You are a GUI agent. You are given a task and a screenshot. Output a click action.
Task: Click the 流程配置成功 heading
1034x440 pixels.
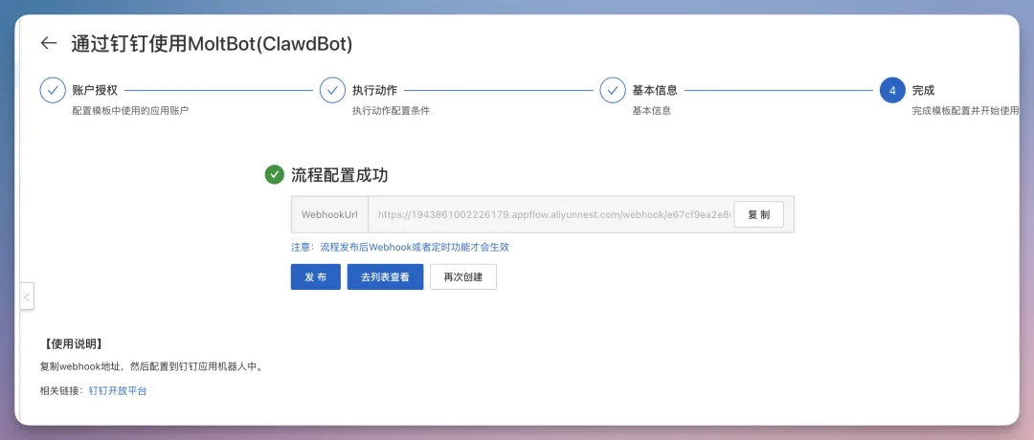tap(340, 174)
